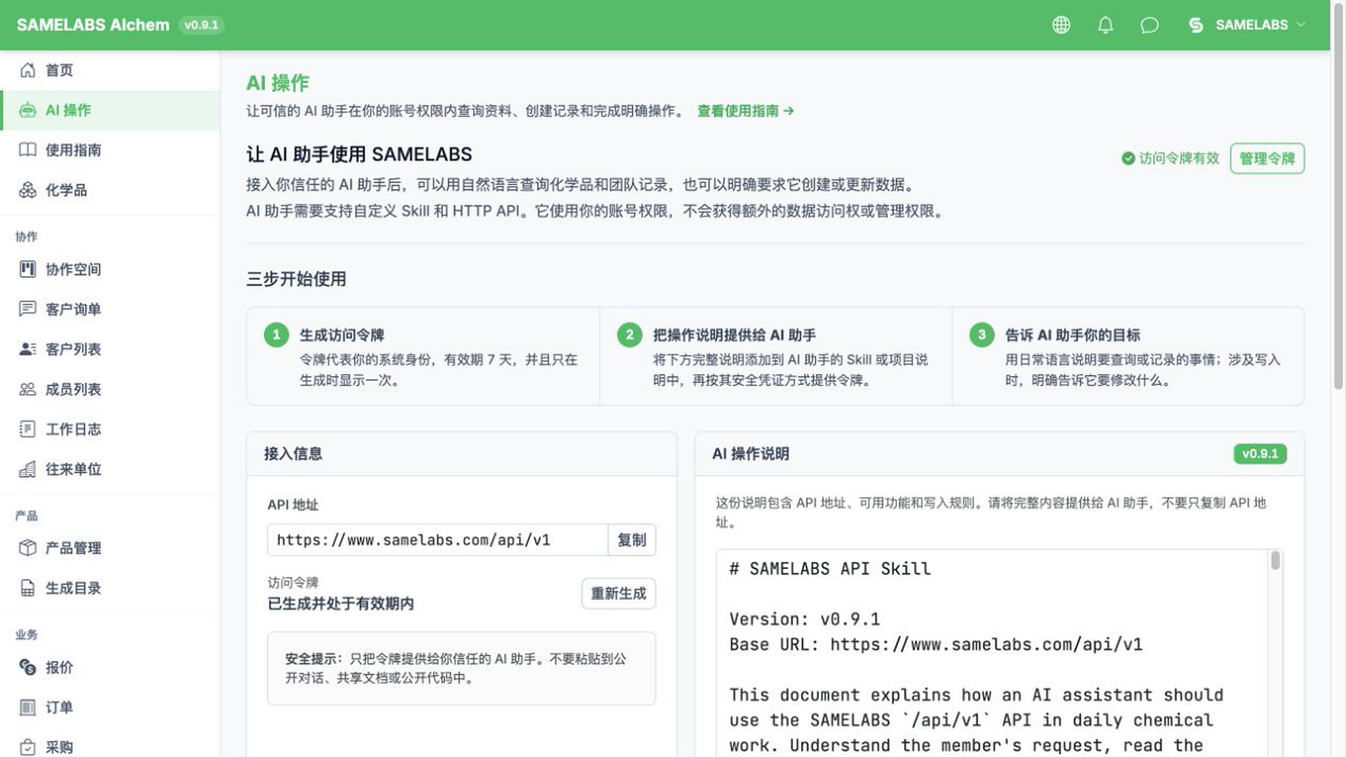1346x757 pixels.
Task: Copy the API 地址 with 复制 button
Action: pos(632,540)
